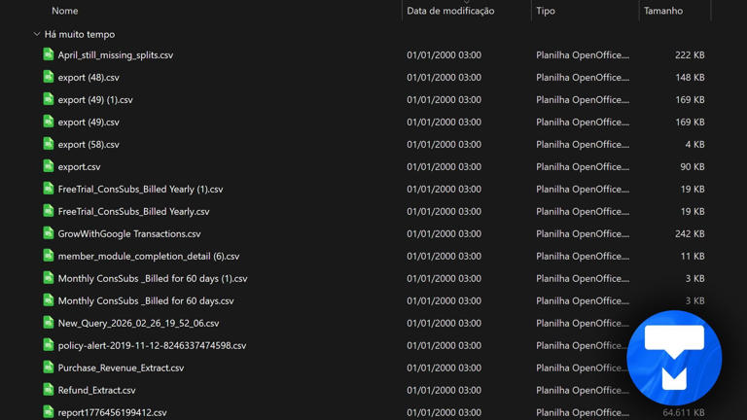Click the GrowWithGoogle Transactions.csv file icon

(x=49, y=234)
